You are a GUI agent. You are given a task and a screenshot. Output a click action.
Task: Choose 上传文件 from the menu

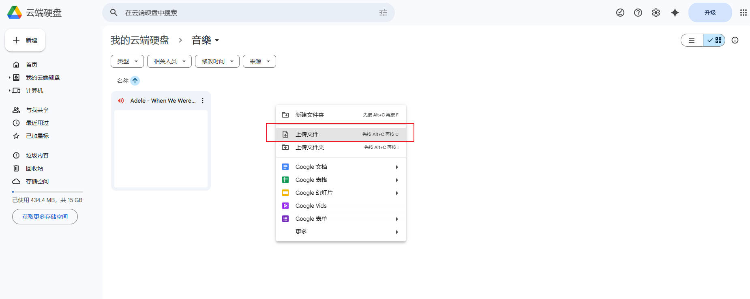[x=341, y=134]
